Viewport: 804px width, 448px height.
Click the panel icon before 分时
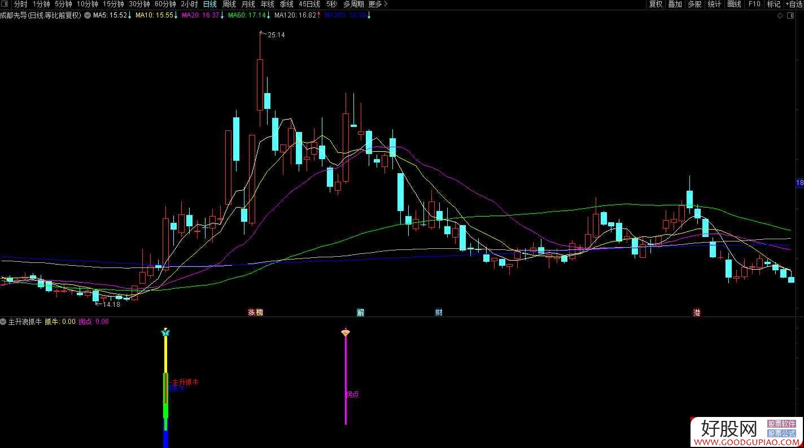5,4
